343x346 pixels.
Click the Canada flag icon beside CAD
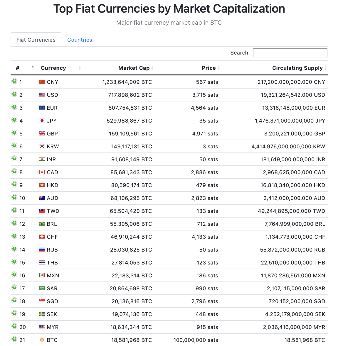pyautogui.click(x=42, y=172)
